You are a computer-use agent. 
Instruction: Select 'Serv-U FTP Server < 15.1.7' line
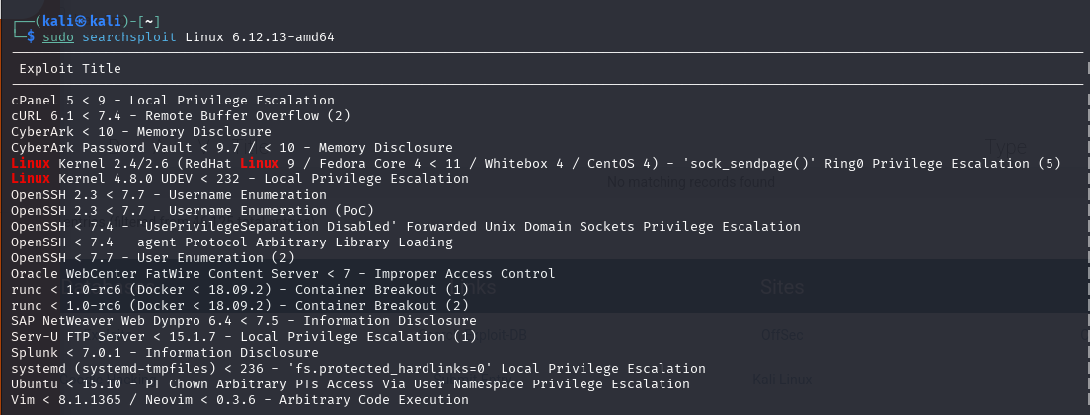(x=243, y=336)
